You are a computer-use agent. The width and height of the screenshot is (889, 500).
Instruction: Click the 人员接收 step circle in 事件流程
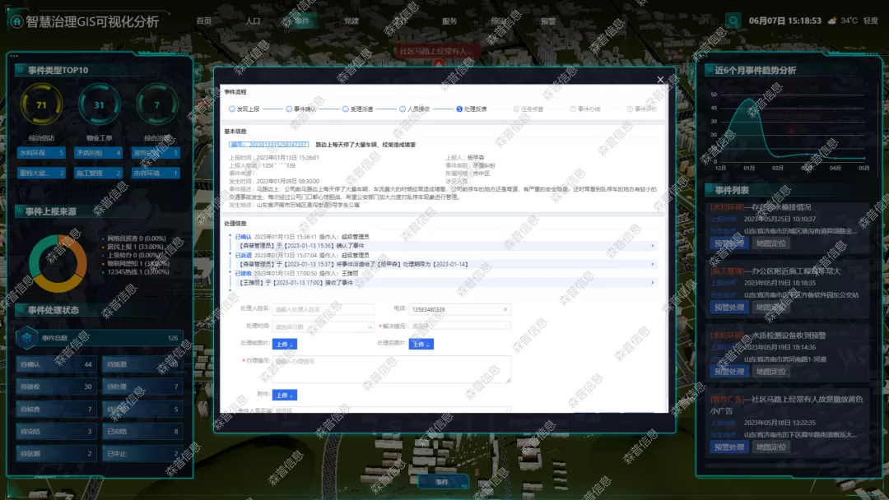402,109
